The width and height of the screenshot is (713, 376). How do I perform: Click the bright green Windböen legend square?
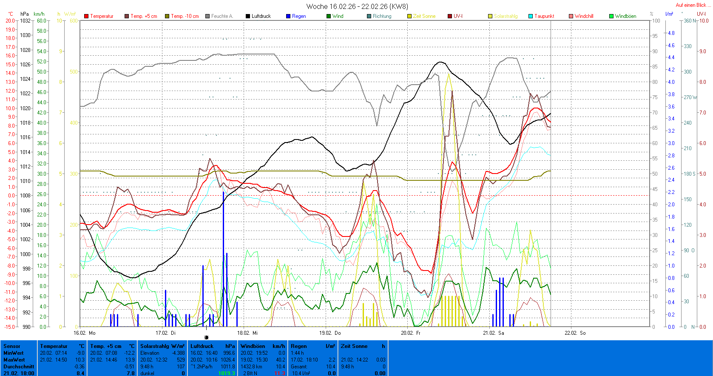pos(611,16)
